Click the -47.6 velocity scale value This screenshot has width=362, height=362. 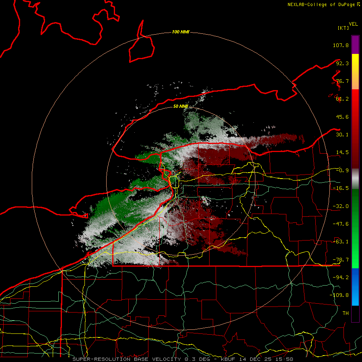coord(341,224)
